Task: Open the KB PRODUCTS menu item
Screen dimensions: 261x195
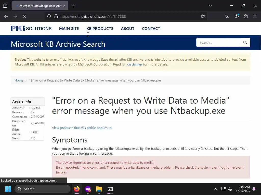Action: coord(100,28)
